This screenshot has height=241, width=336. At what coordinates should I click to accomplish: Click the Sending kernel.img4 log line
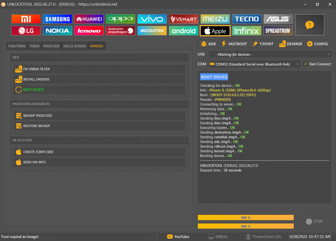[221, 151]
